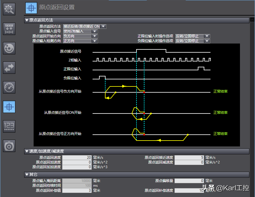
Task: Open Limit Settings gauge icon
Action: click(9, 87)
